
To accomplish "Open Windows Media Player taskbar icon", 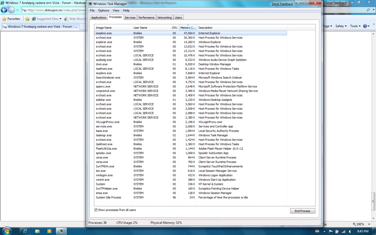I will point(49,231).
